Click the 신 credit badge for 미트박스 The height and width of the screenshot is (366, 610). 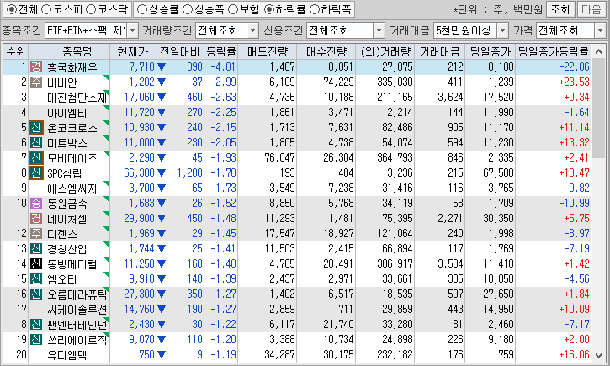pyautogui.click(x=36, y=143)
